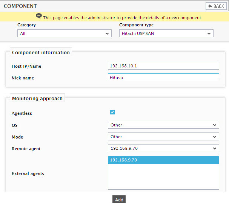Screen dimensions: 229x204
Task: Click the Monitoring approach section heading
Action: (37, 98)
